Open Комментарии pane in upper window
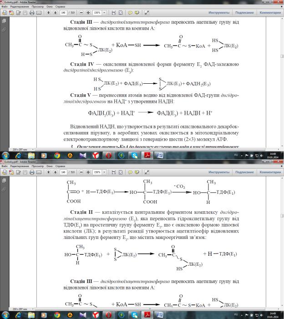The width and height of the screenshot is (284, 319). [x=270, y=13]
